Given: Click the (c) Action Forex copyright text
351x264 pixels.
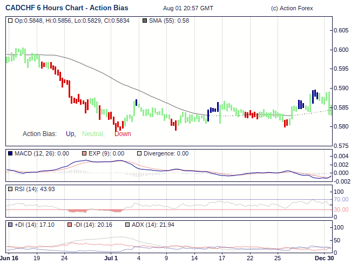Looking at the screenshot, I should point(292,9).
